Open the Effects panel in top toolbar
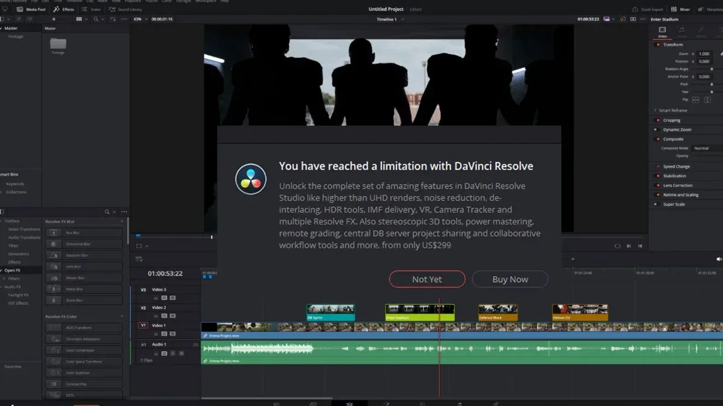Viewport: 723px width, 406px height. [64, 10]
